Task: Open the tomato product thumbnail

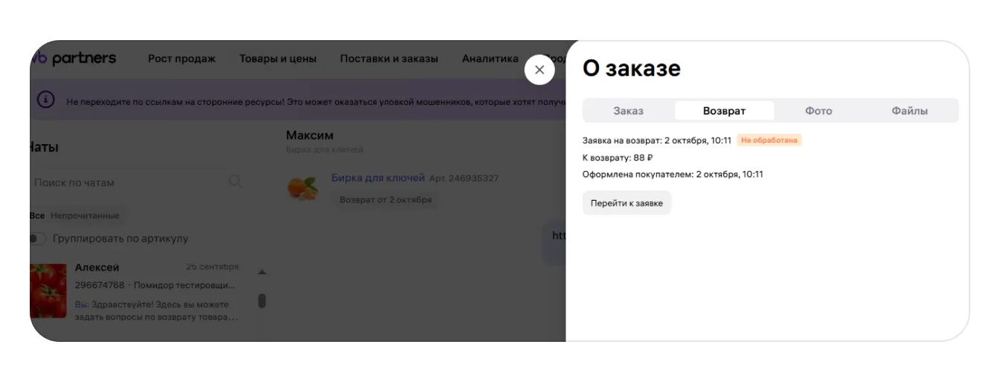Action: [x=48, y=291]
